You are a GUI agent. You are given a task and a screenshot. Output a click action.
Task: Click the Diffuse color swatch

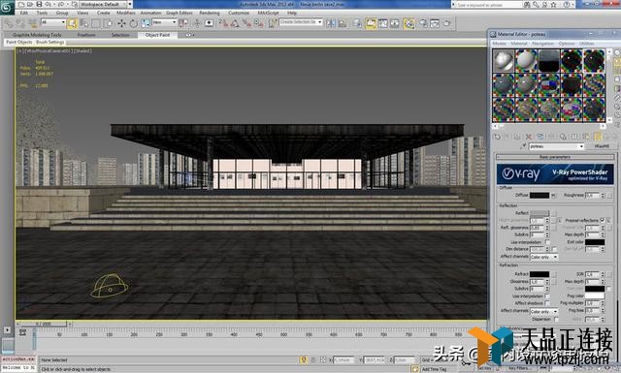539,196
